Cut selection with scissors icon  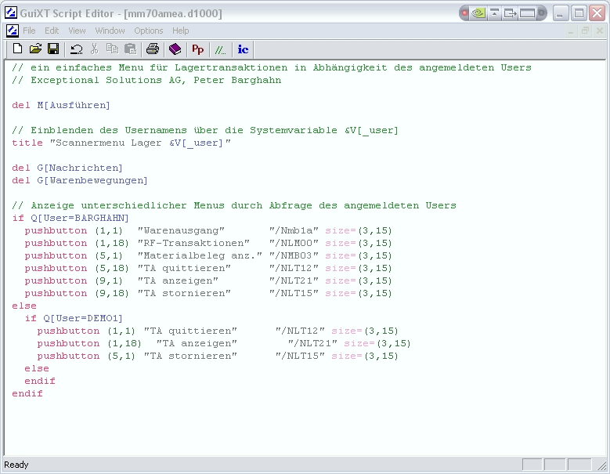[94, 49]
